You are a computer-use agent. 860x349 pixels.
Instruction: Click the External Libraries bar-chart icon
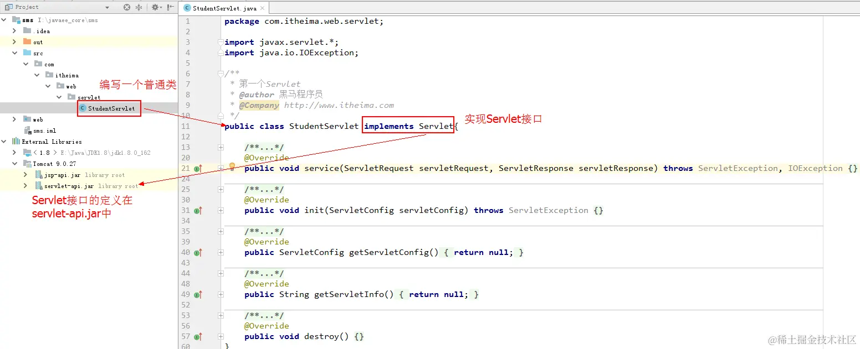(16, 142)
